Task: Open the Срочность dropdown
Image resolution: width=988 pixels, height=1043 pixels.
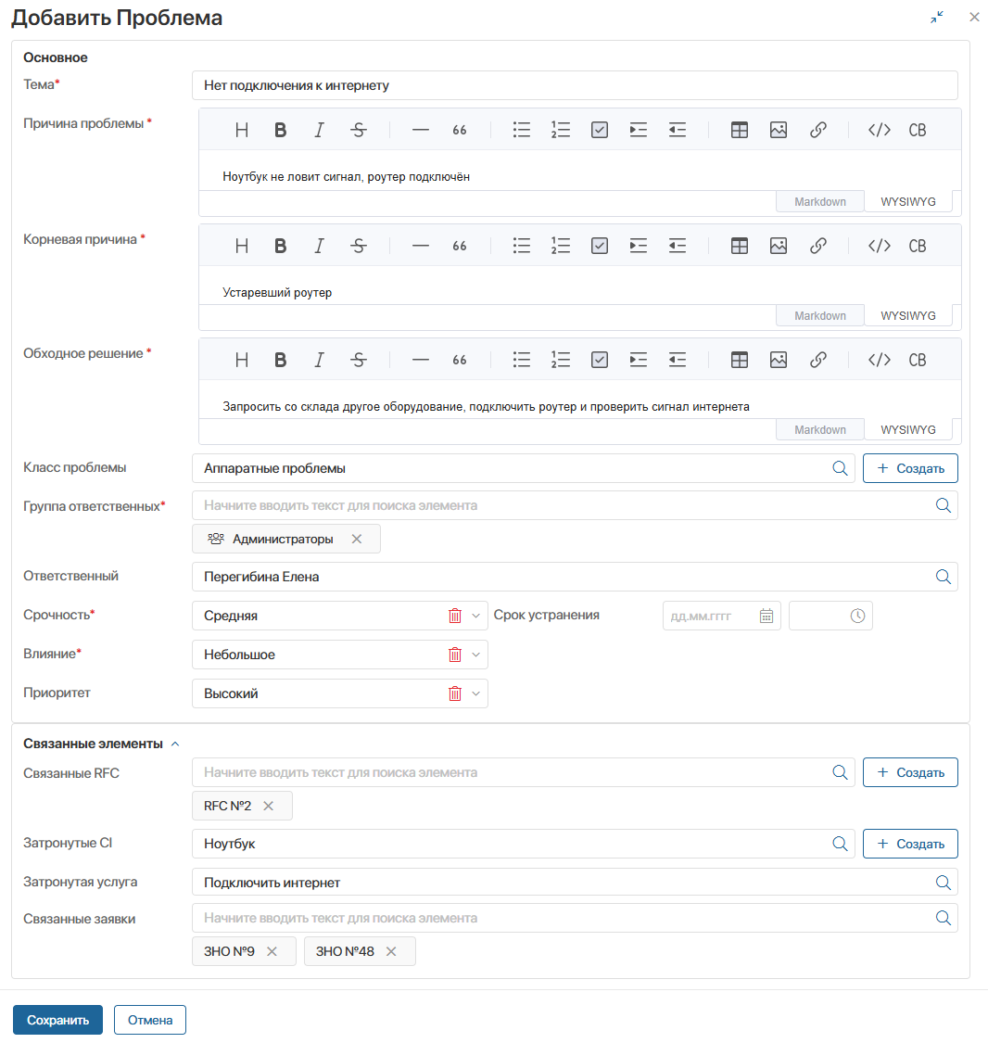Action: [x=476, y=616]
